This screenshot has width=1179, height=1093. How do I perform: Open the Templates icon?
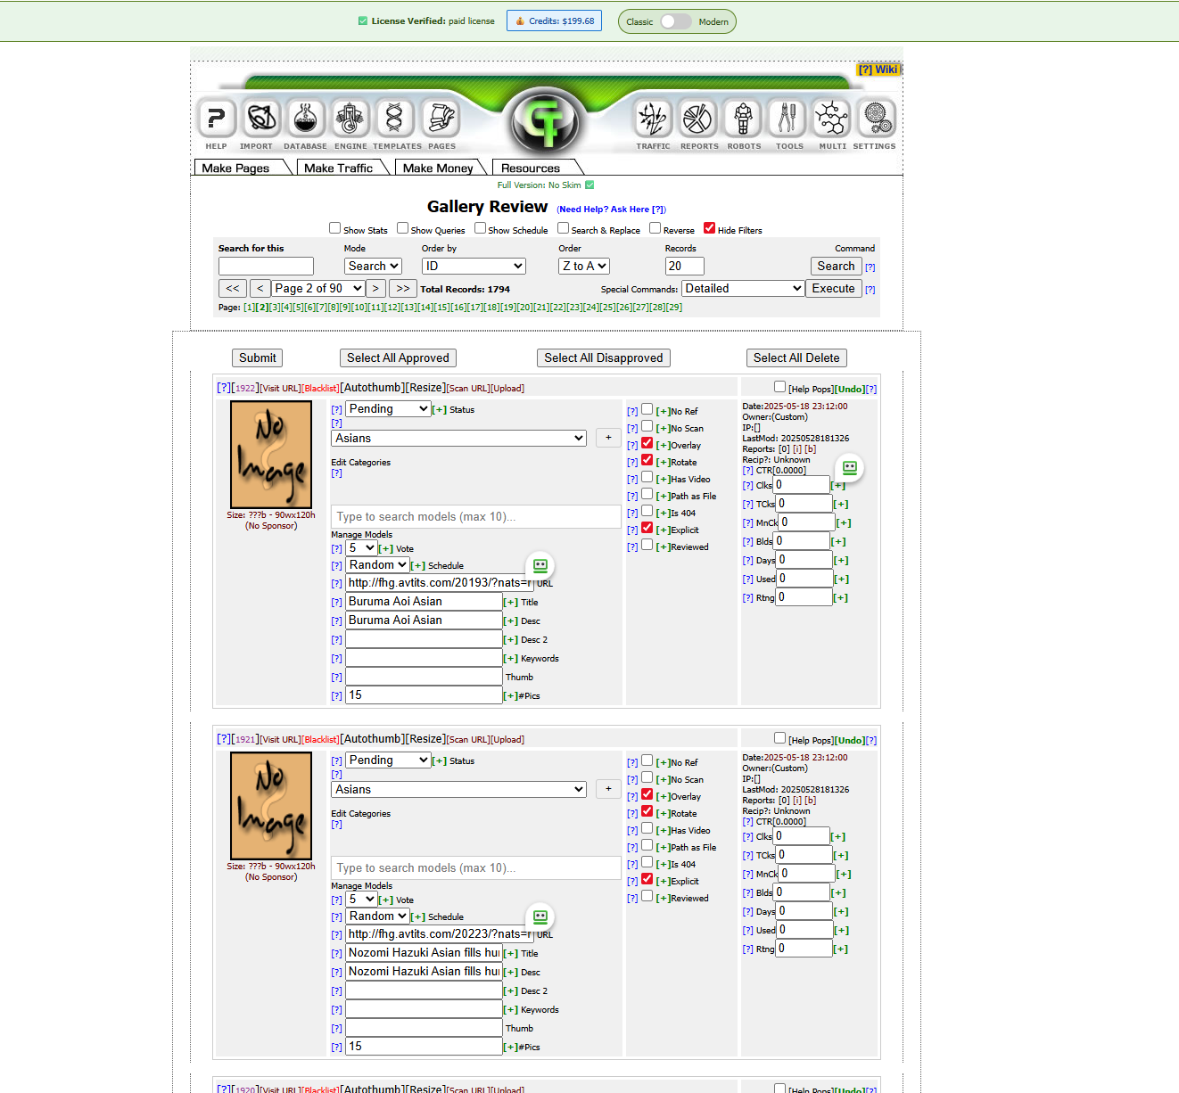pyautogui.click(x=395, y=119)
